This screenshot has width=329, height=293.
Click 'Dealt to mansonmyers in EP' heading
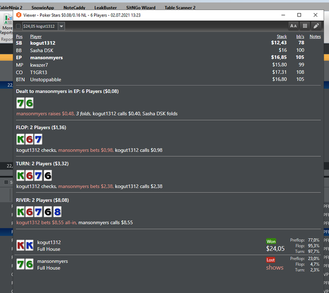coord(67,92)
